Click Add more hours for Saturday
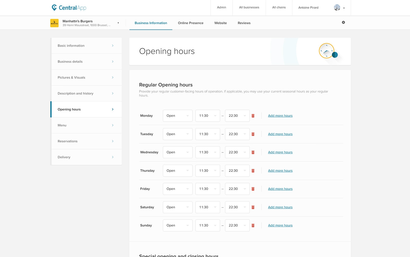410x257 pixels. point(280,207)
